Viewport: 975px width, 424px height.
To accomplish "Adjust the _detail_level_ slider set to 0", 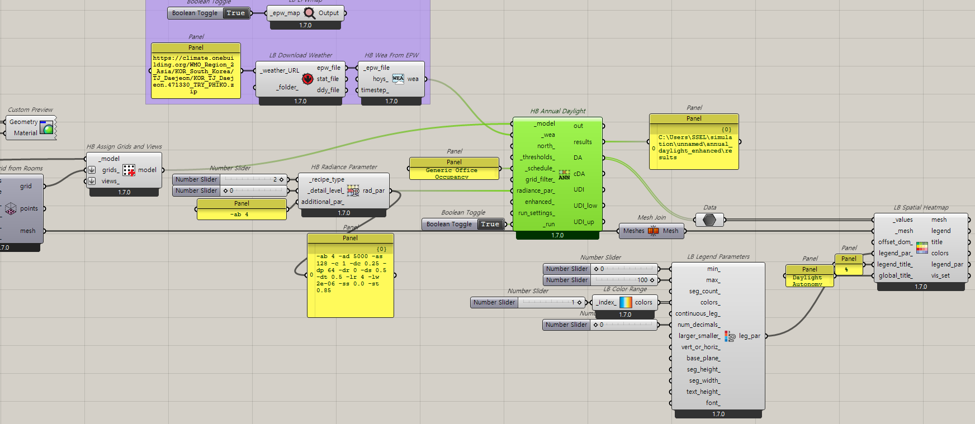I will pos(230,190).
